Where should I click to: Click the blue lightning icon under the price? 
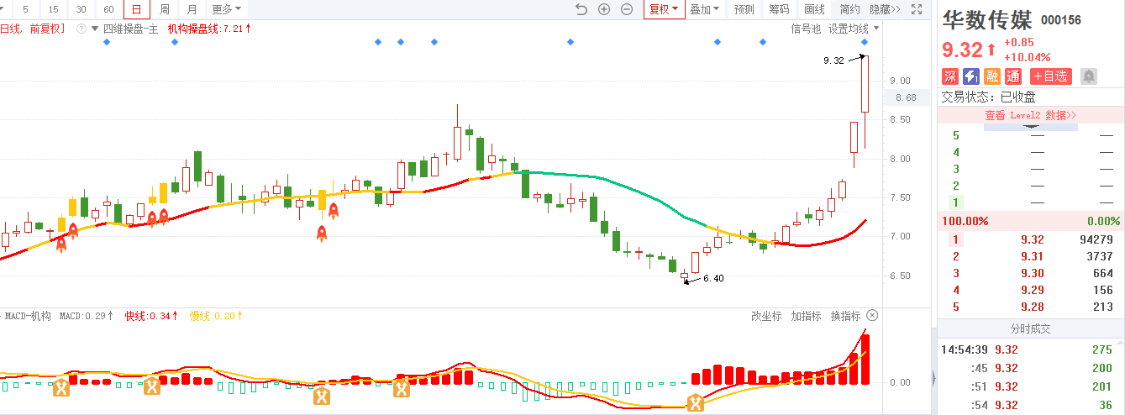click(971, 76)
